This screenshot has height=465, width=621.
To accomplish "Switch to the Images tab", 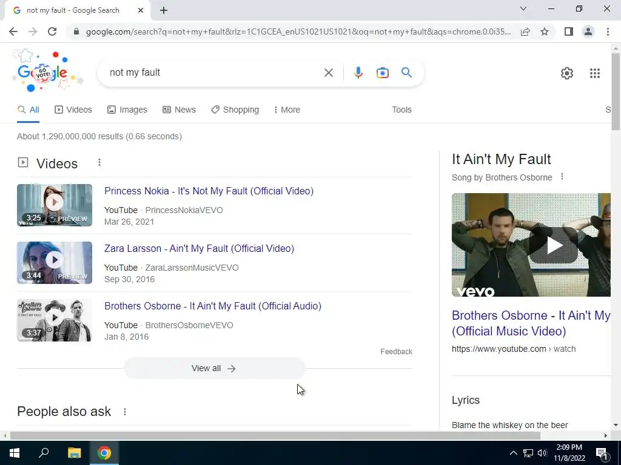I will (x=127, y=110).
